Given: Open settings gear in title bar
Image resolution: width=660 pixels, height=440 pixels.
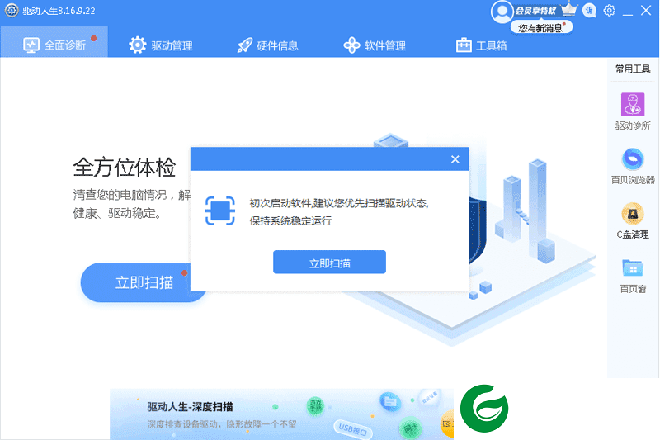Looking at the screenshot, I should pos(609,10).
